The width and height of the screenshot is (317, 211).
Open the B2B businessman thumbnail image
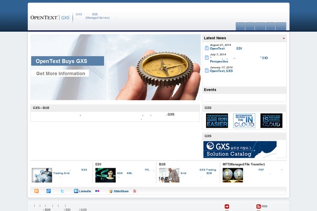(x=169, y=175)
